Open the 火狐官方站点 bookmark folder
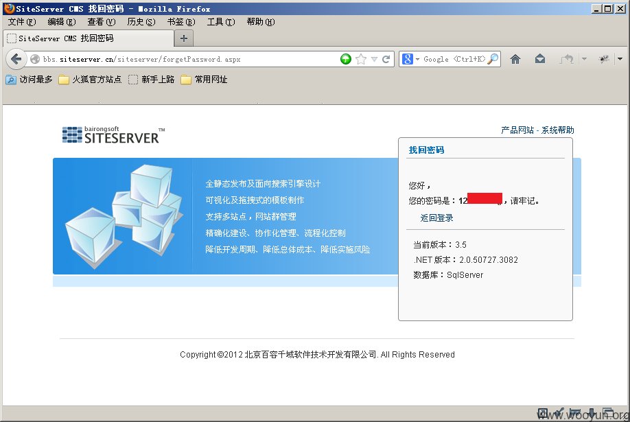 pyautogui.click(x=90, y=80)
